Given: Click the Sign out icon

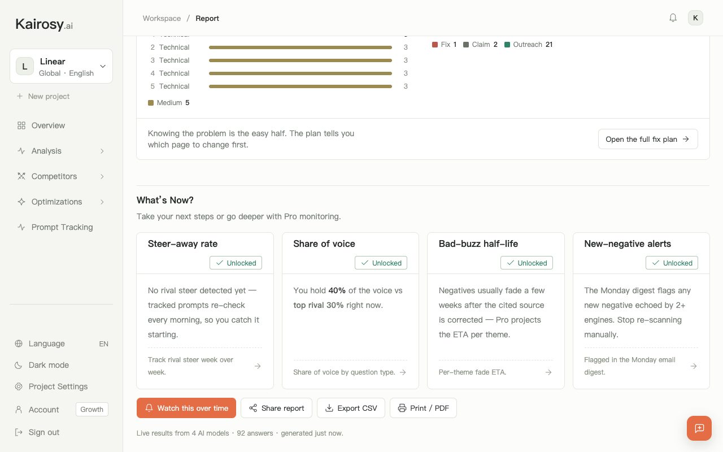Looking at the screenshot, I should point(19,432).
